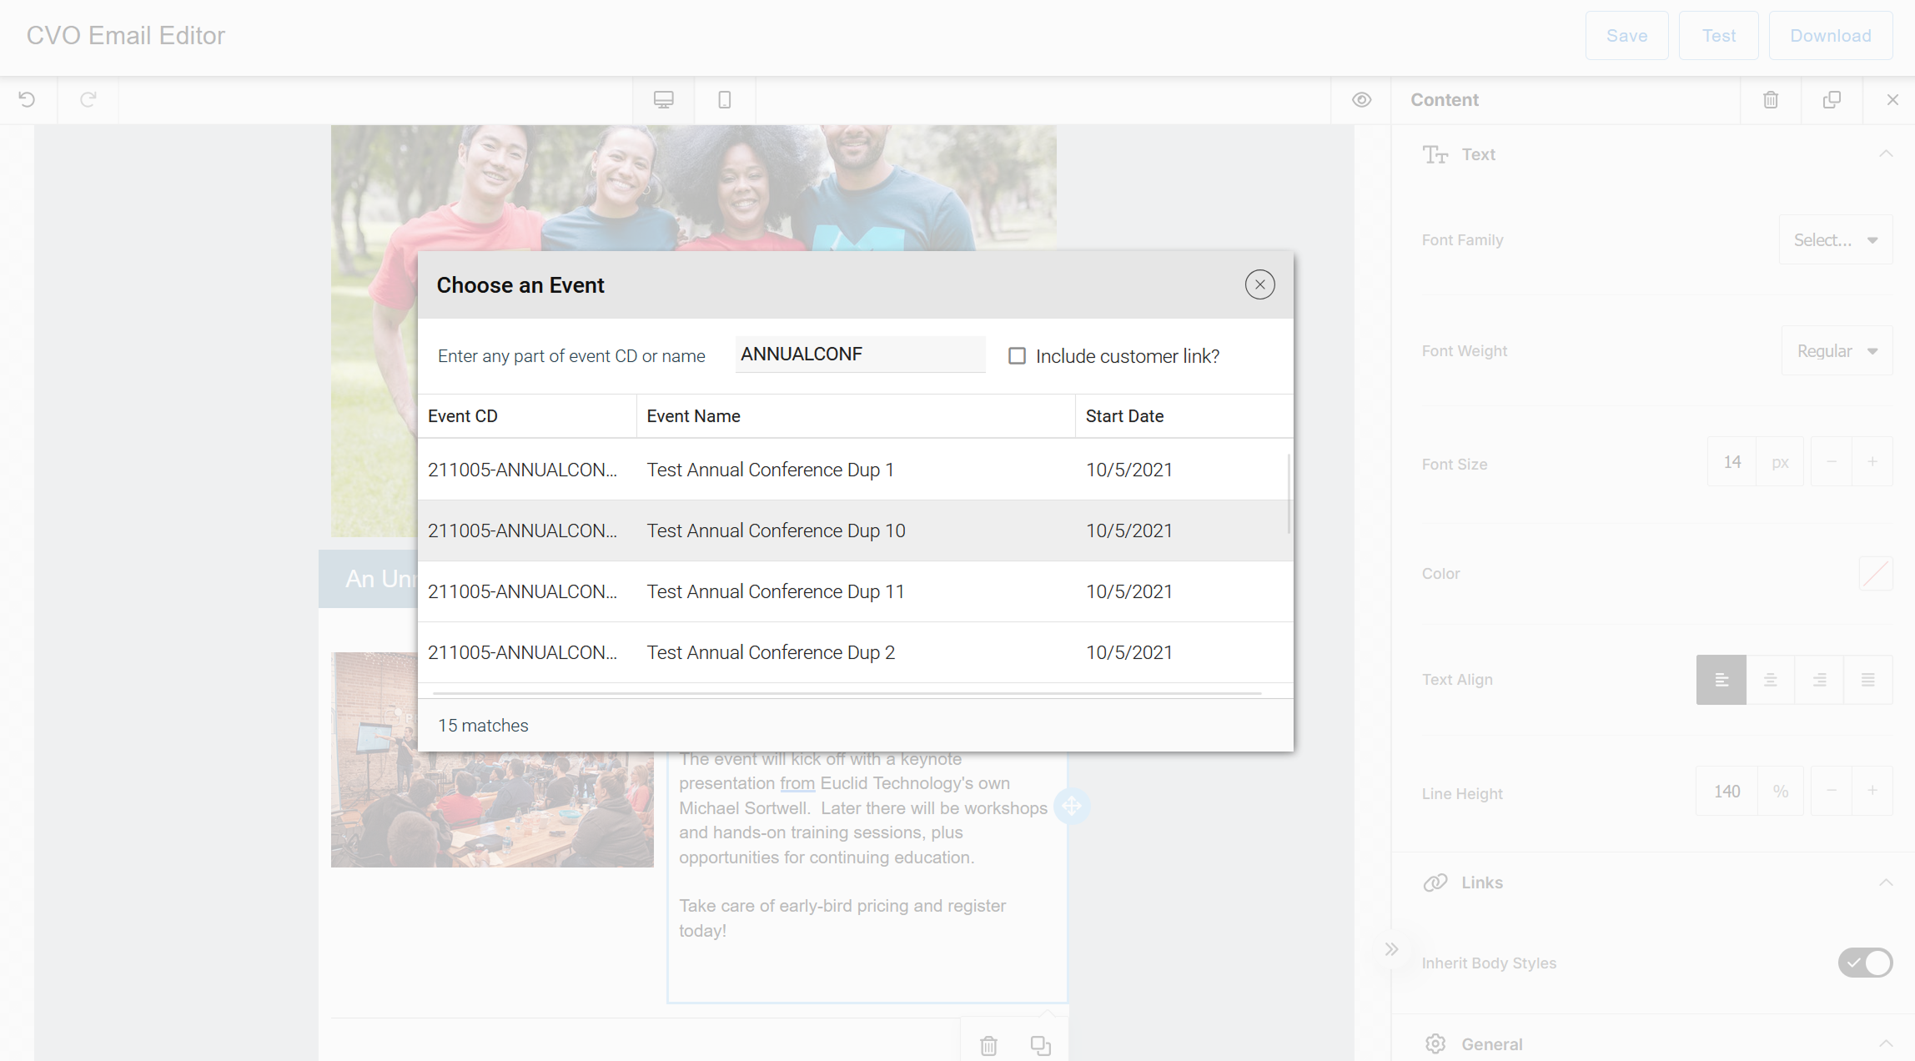
Task: Switch to desktop preview icon
Action: (x=664, y=100)
